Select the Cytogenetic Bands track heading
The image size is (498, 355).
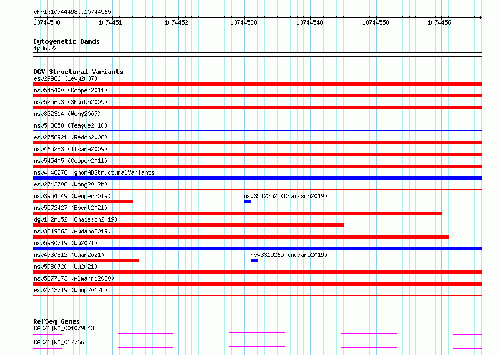[x=67, y=41]
